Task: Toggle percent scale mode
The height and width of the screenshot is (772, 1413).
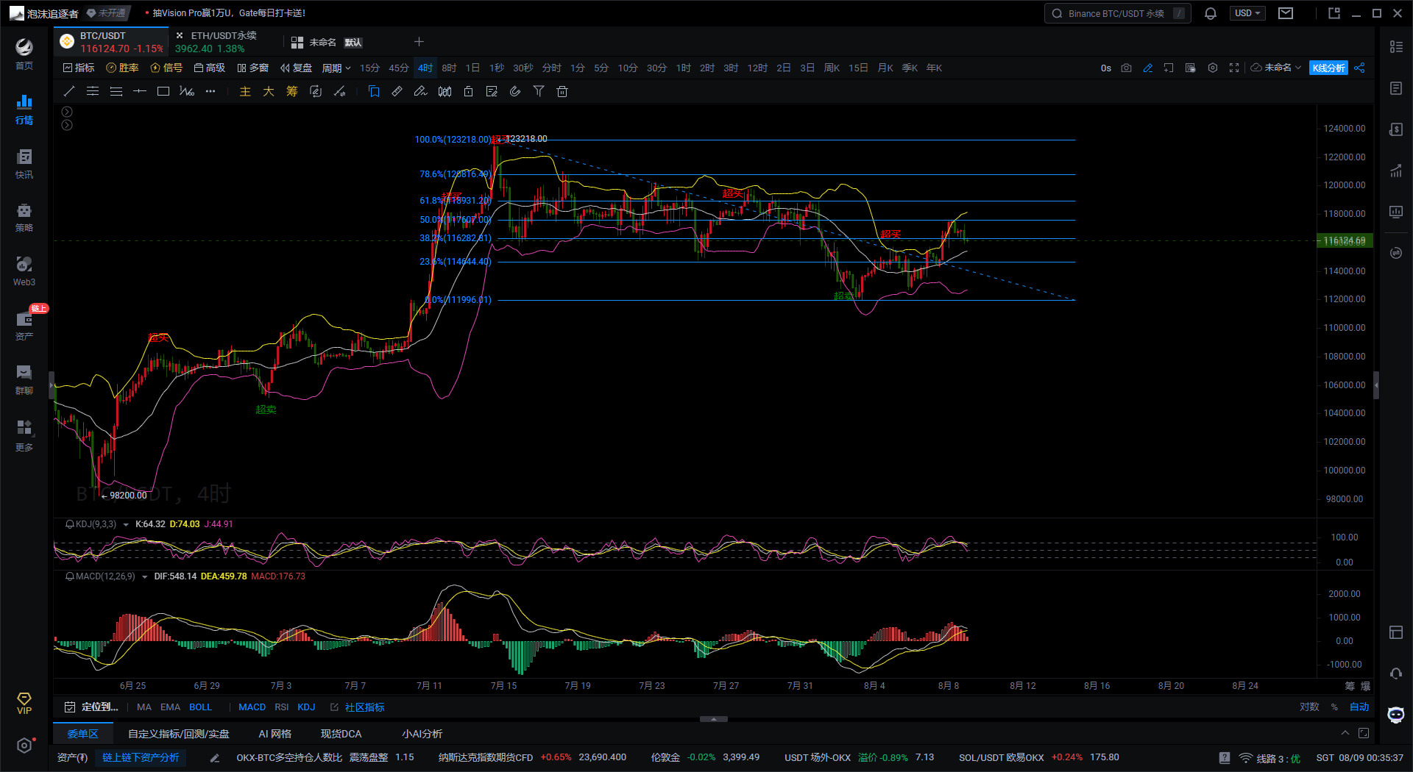Action: click(x=1334, y=707)
